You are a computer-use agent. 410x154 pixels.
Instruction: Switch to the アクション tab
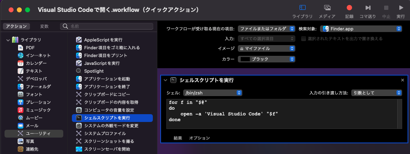pos(16,26)
